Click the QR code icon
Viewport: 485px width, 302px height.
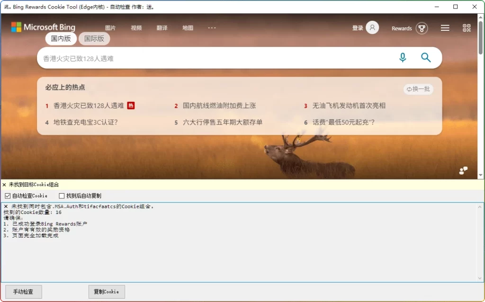pos(466,28)
